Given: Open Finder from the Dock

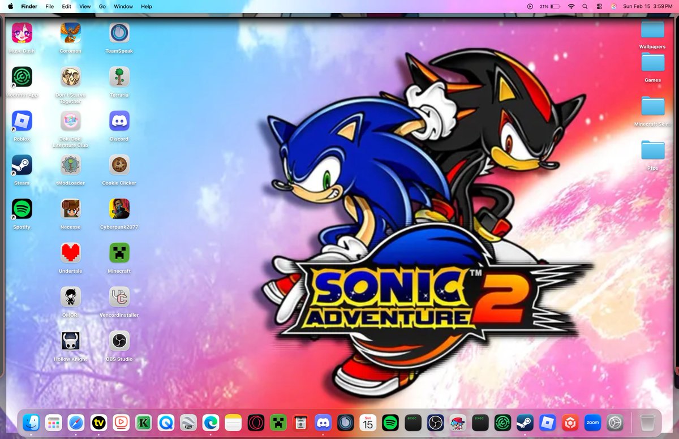Looking at the screenshot, I should 31,422.
